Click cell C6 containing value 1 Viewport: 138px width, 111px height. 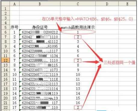coord(78,32)
